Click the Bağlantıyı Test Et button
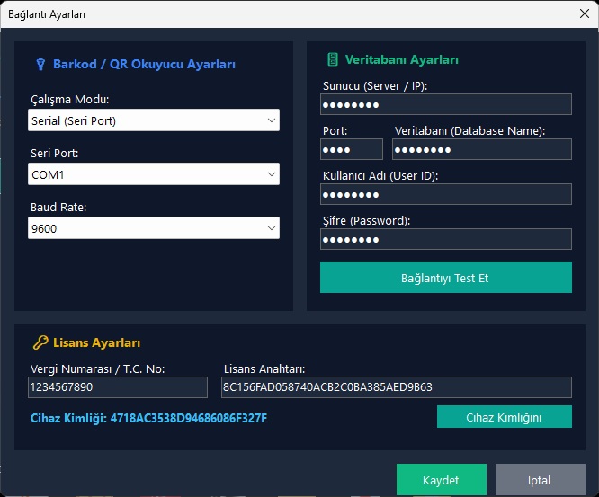Viewport: 599px width, 497px height. point(446,278)
